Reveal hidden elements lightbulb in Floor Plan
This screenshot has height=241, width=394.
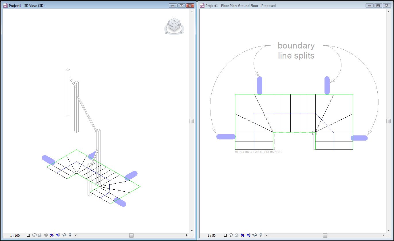(x=261, y=235)
